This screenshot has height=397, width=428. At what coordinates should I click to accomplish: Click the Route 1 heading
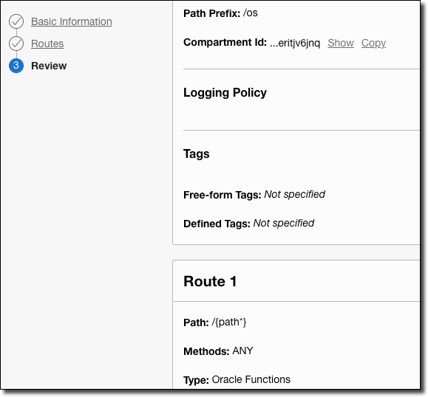pos(210,281)
